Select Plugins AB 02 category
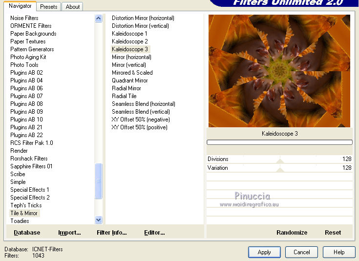The image size is (359, 261). (x=26, y=73)
